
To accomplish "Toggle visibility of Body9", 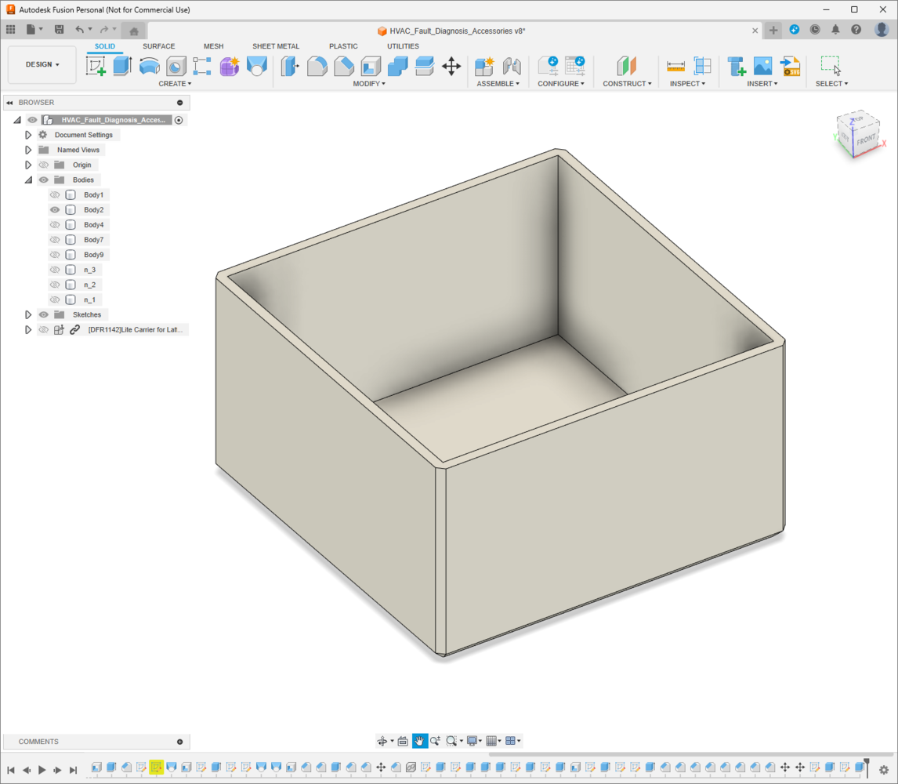I will click(x=55, y=255).
